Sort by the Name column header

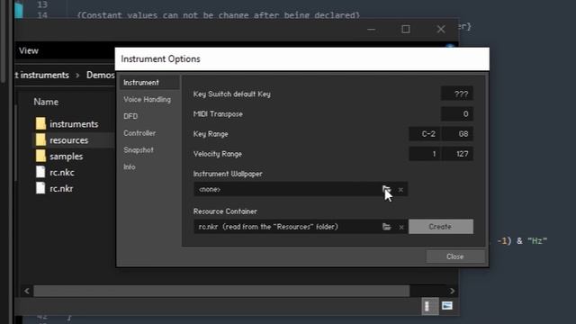click(x=46, y=102)
